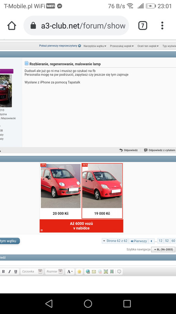
Task: Click the insert video filmstrip icon
Action: click(x=112, y=272)
